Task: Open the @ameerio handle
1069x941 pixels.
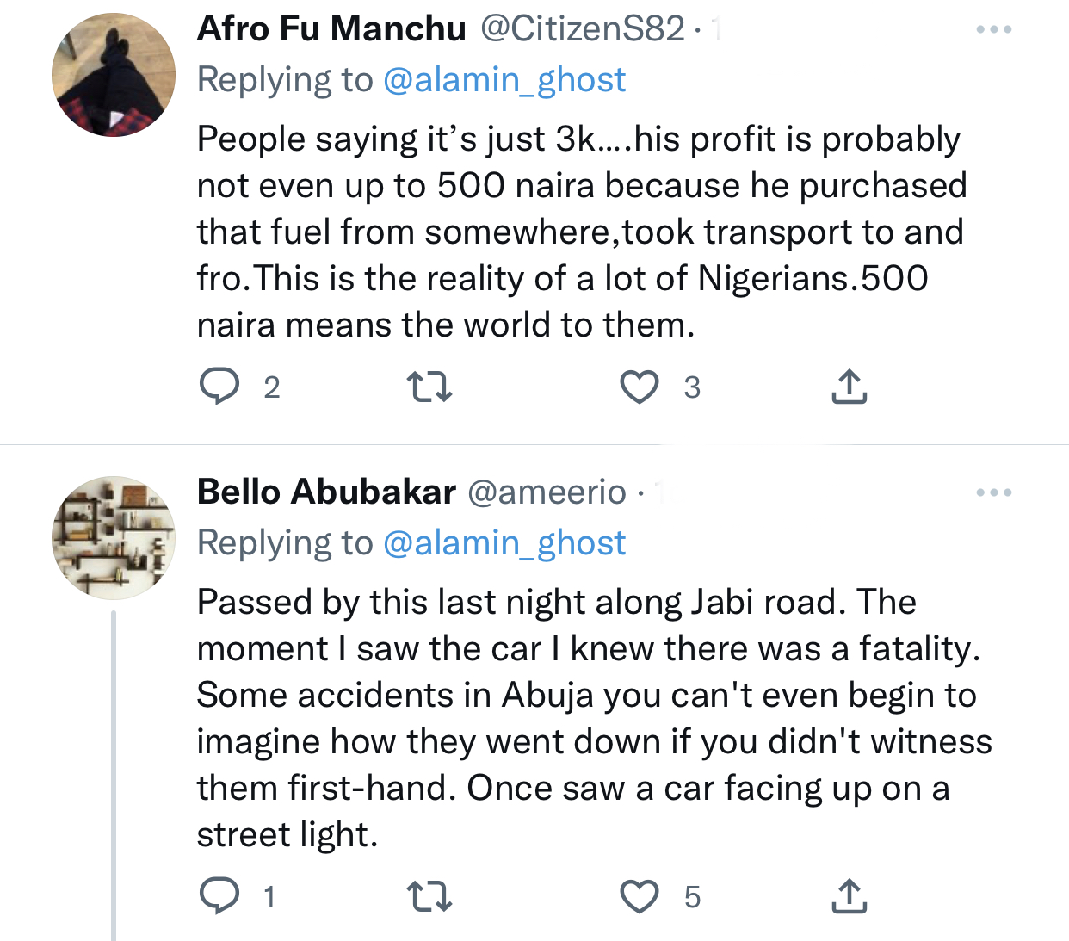Action: [547, 492]
